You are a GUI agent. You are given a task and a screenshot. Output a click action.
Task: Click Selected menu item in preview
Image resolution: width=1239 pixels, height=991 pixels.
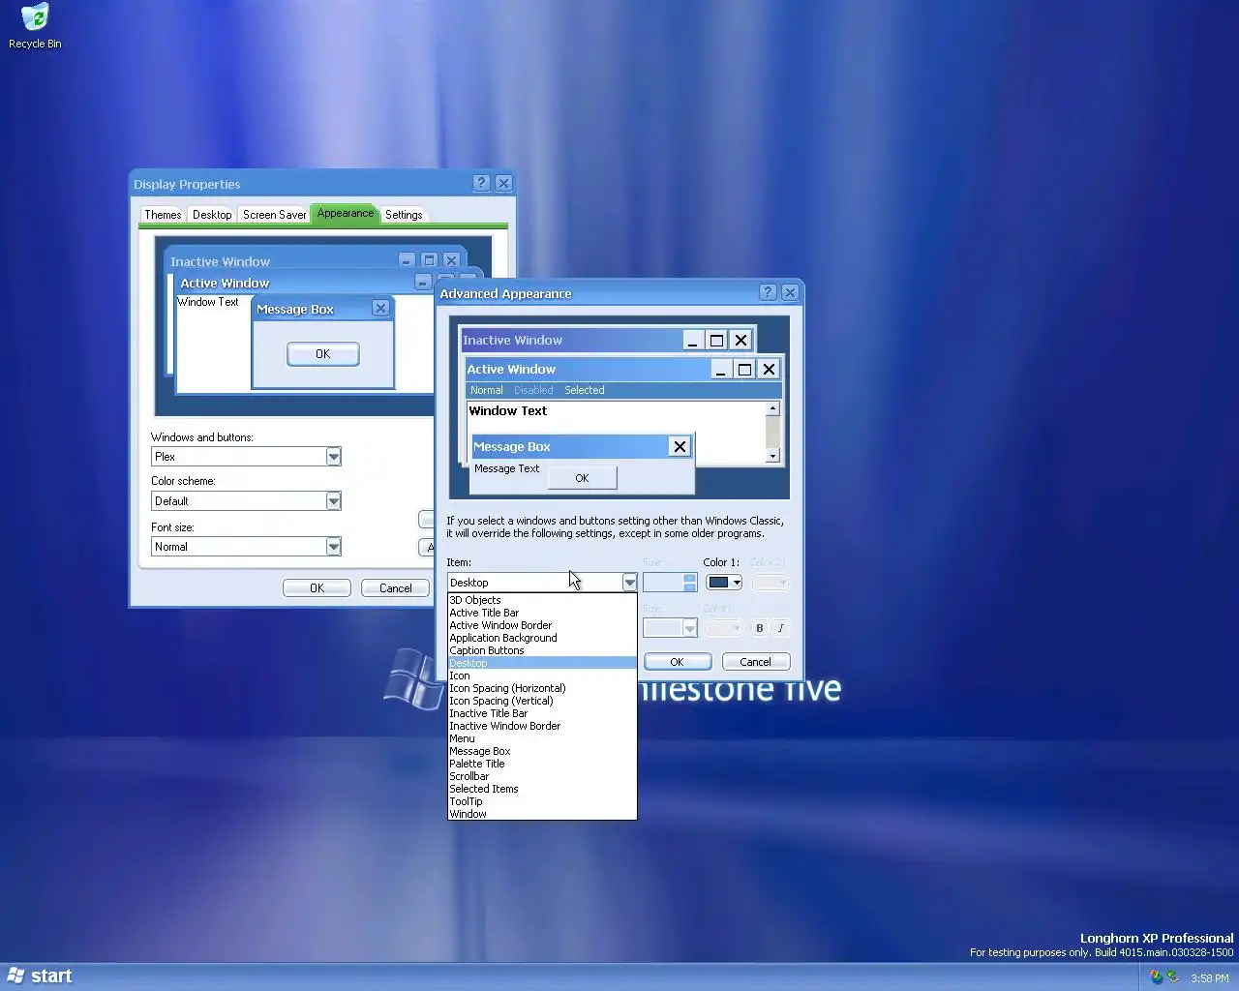click(x=585, y=390)
